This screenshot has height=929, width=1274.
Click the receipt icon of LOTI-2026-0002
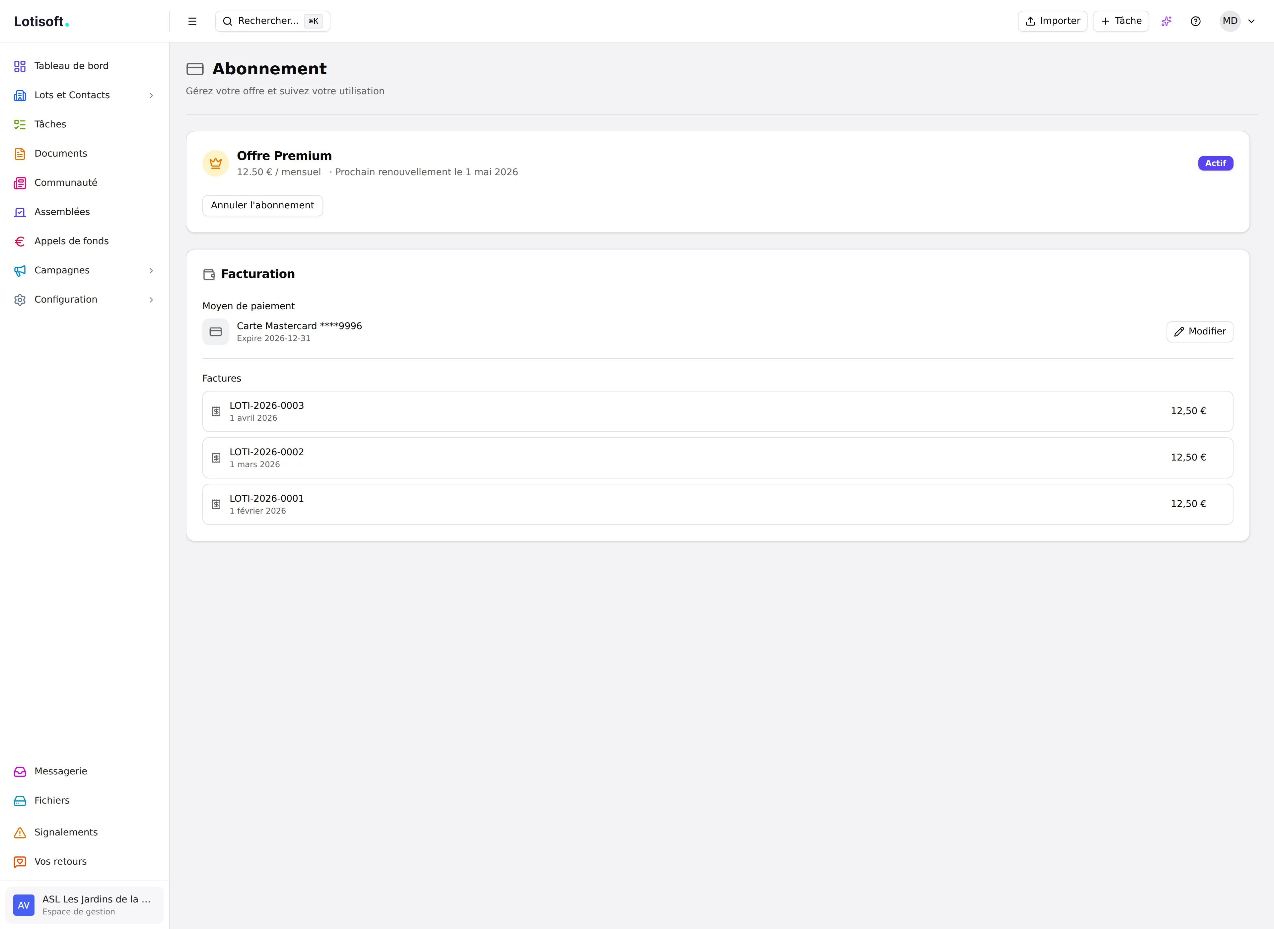216,458
